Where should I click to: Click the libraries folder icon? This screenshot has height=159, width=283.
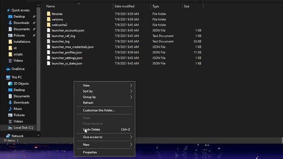[49, 14]
